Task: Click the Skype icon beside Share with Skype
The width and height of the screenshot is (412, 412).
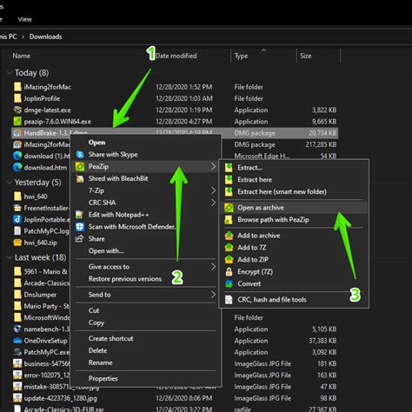Action: [80, 155]
